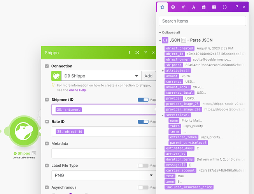The height and width of the screenshot is (194, 254).
Task: Open array functions table tab
Action: (x=214, y=7)
